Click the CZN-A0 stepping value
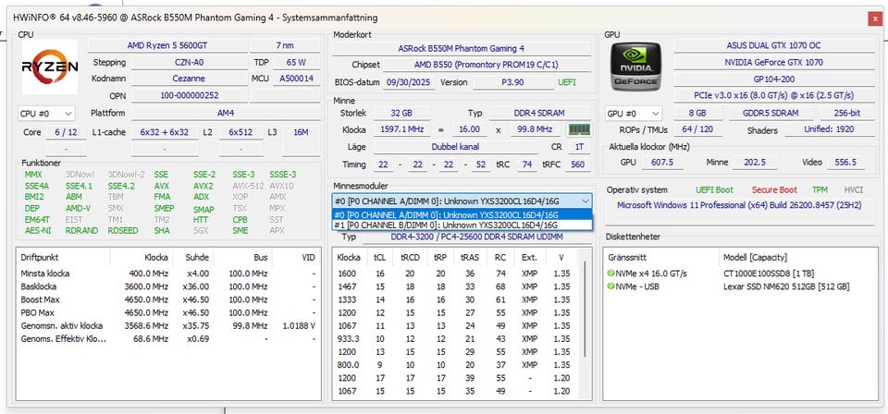The width and height of the screenshot is (888, 414). click(189, 62)
